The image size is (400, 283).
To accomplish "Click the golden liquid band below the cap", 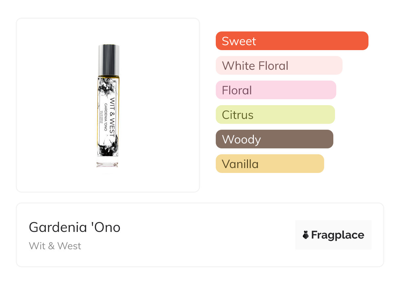I will 108,77.
